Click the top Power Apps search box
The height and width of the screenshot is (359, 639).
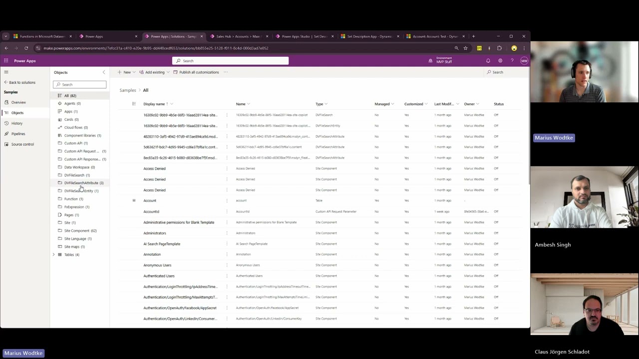[x=230, y=61]
